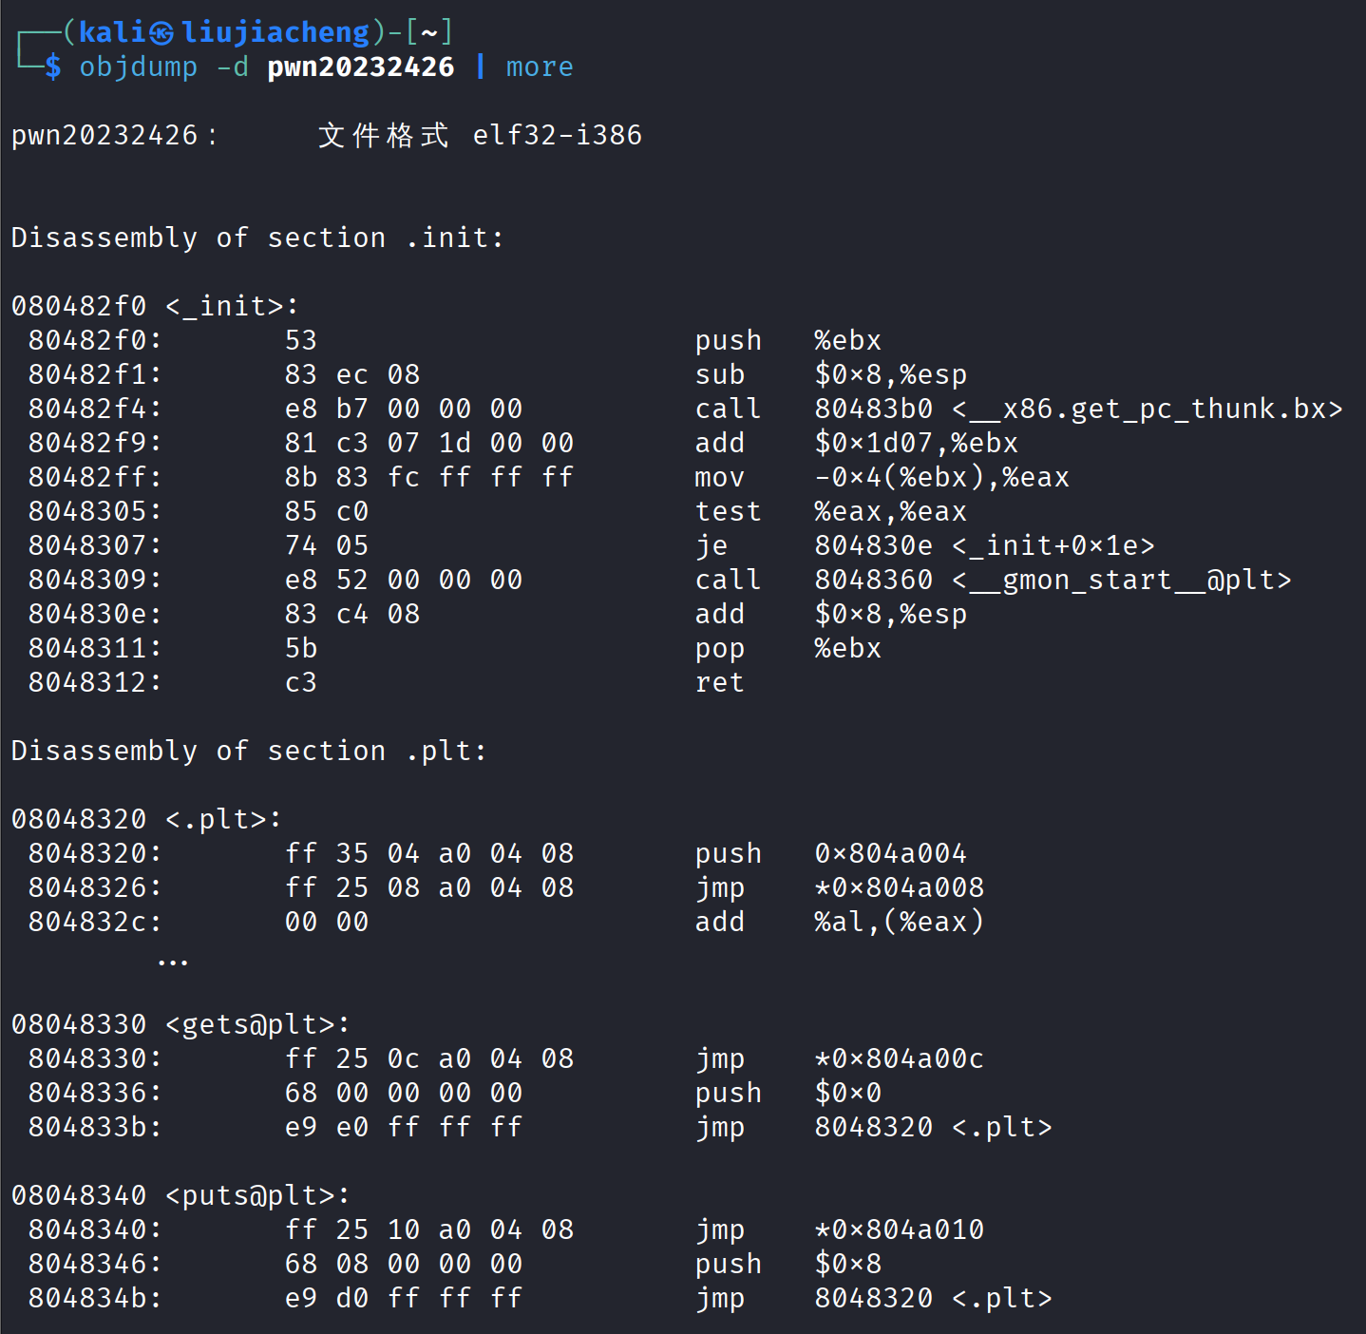Screen dimensions: 1366x1334
Task: Click the <gets@plt> function label
Action: [x=256, y=1024]
